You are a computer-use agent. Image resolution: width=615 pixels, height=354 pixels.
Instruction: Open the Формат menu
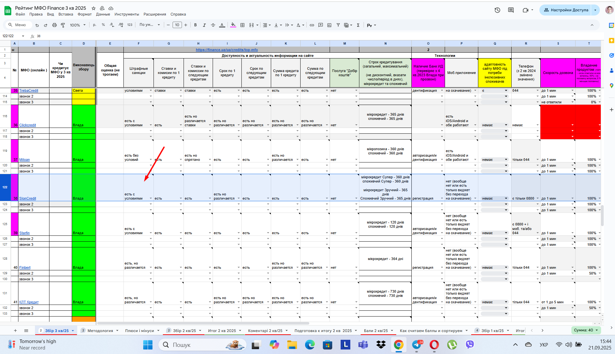click(x=85, y=14)
